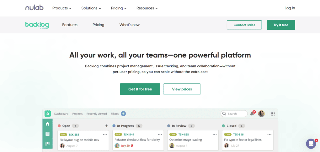Open the top Pricing dropdown in Nulab bar
The width and height of the screenshot is (320, 152).
pyautogui.click(x=119, y=8)
